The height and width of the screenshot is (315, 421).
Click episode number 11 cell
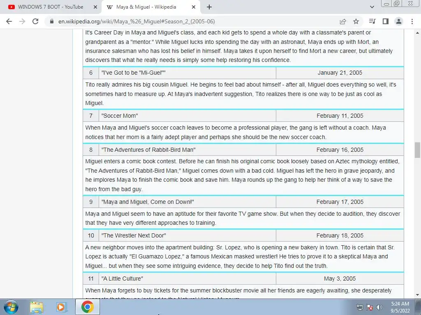coord(91,278)
